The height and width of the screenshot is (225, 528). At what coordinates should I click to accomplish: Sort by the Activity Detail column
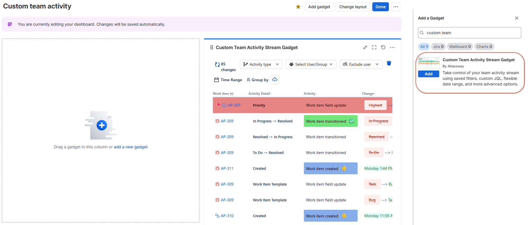pos(260,94)
